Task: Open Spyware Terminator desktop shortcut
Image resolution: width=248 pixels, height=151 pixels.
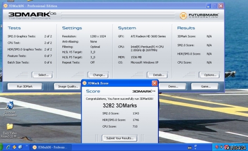Action: pyautogui.click(x=10, y=109)
